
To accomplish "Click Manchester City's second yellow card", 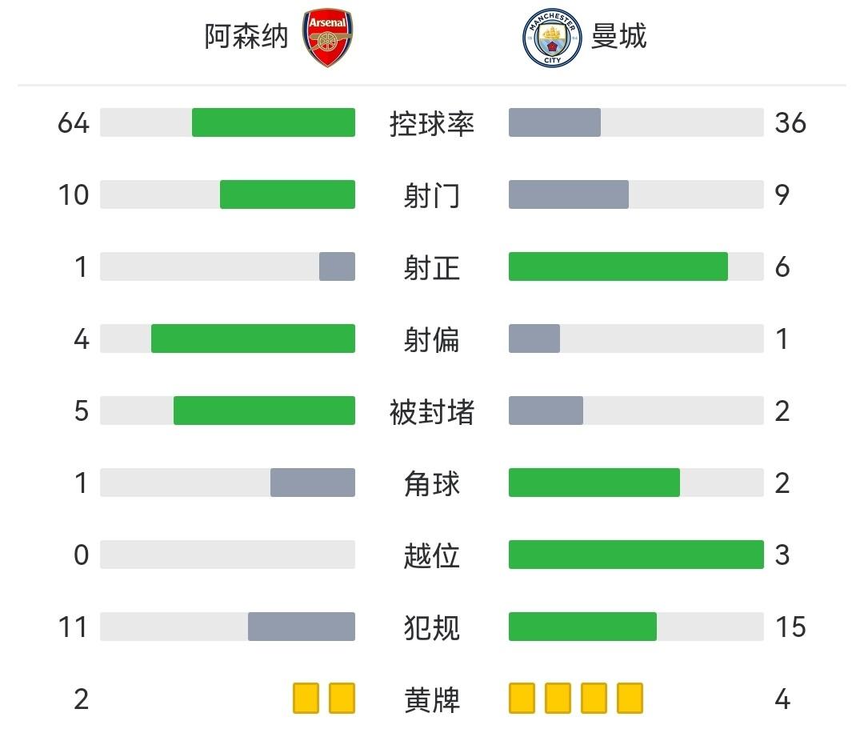I will click(x=558, y=698).
